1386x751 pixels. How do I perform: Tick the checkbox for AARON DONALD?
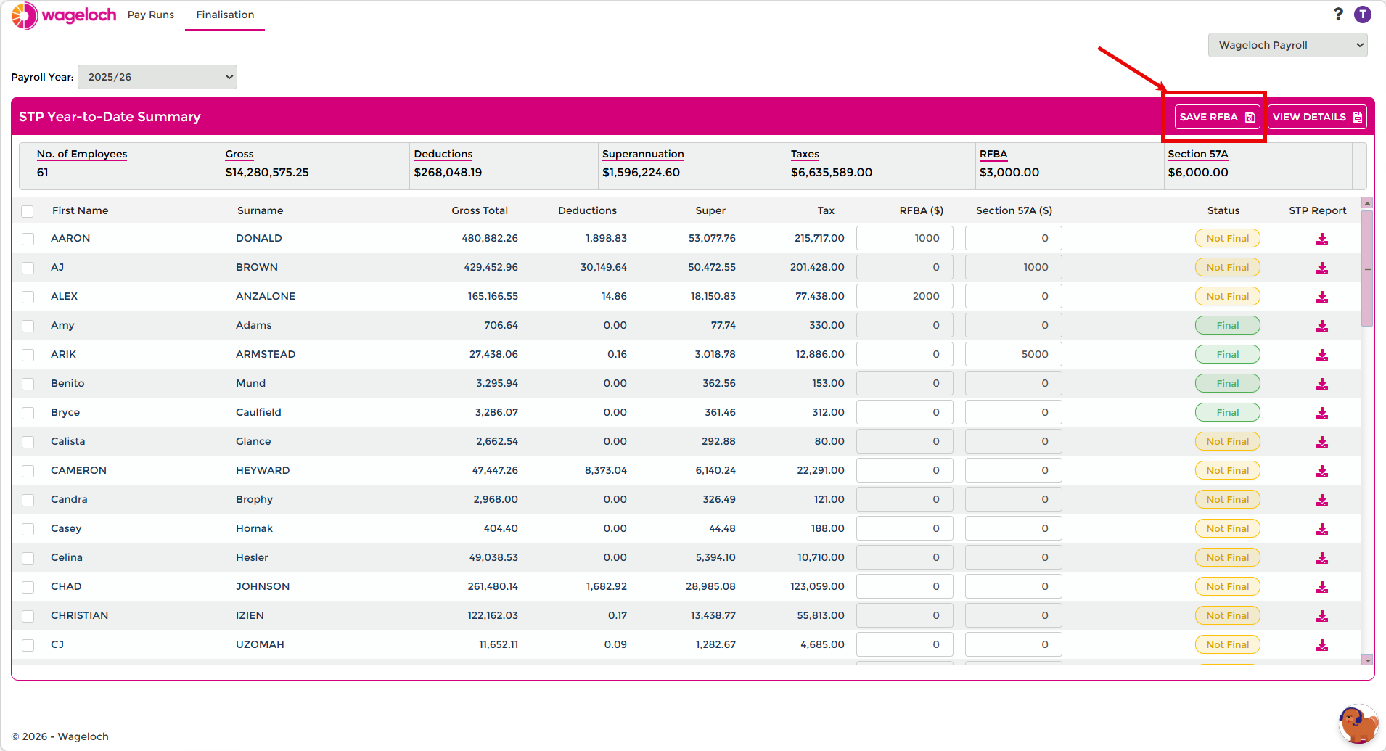click(28, 239)
